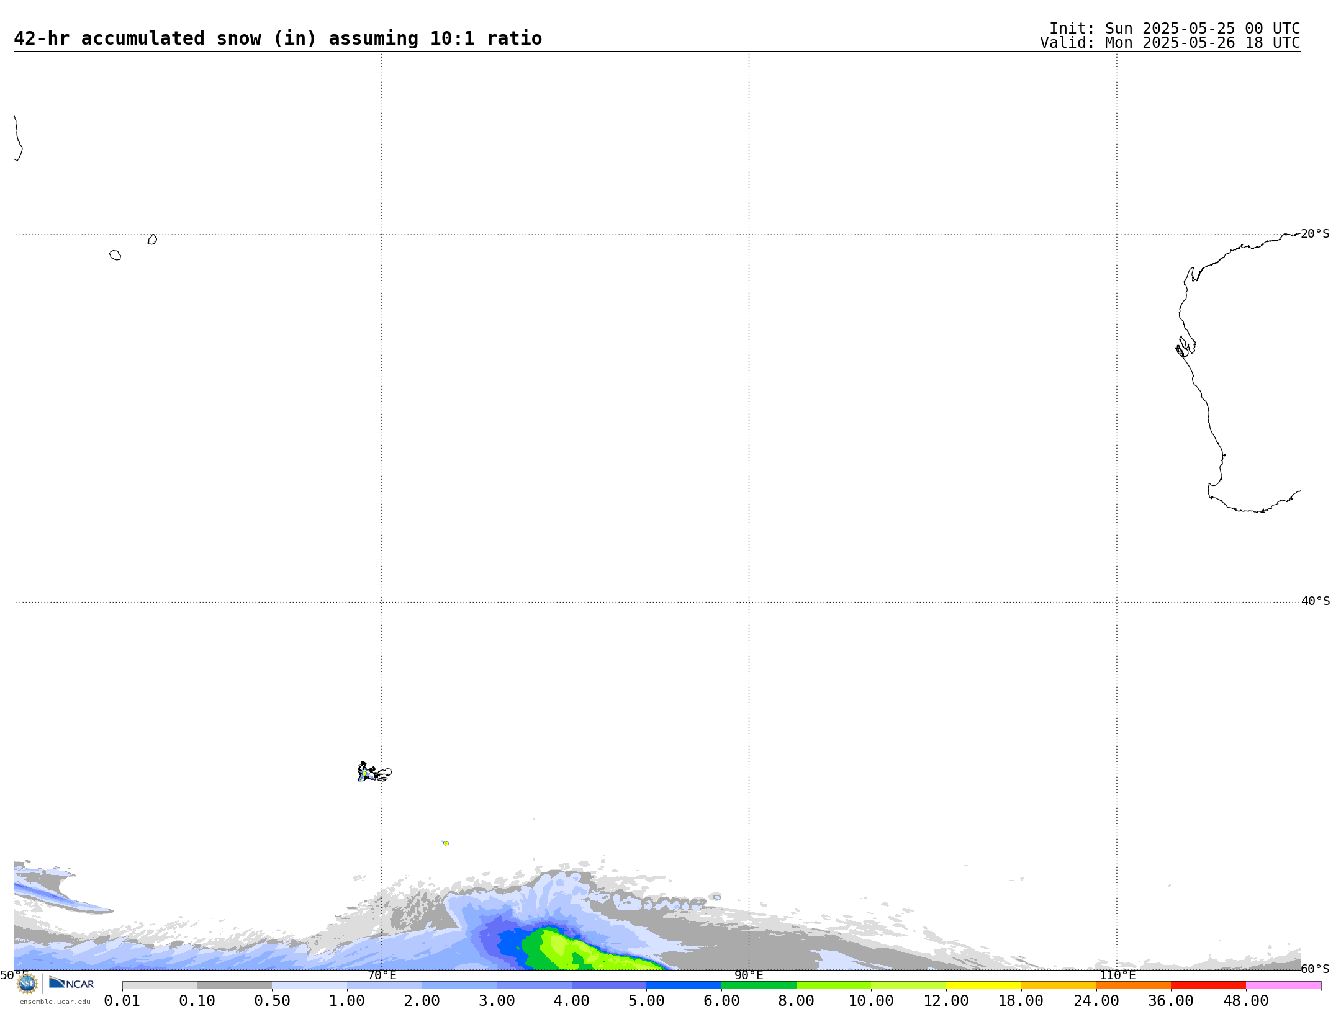Screen dimensions: 1341x1009
Task: Click the NCAR logo
Action: [x=71, y=983]
